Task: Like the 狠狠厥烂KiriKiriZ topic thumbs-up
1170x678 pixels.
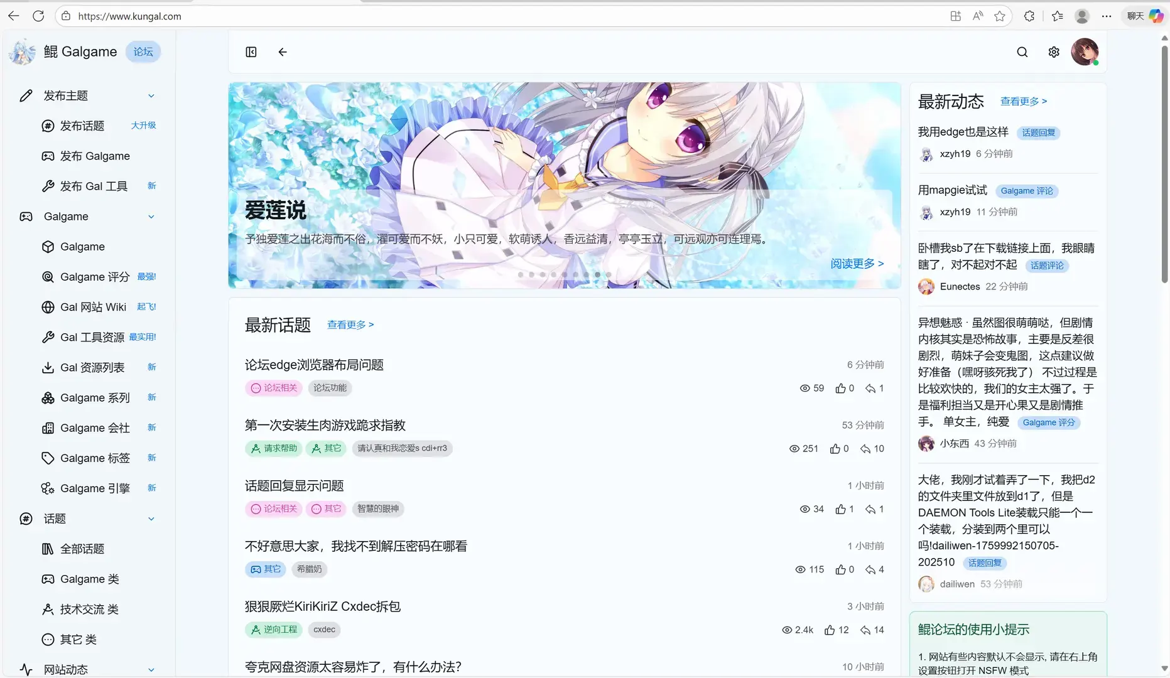Action: (x=830, y=630)
